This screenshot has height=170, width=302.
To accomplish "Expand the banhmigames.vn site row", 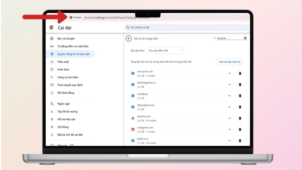I will pyautogui.click(x=229, y=85).
